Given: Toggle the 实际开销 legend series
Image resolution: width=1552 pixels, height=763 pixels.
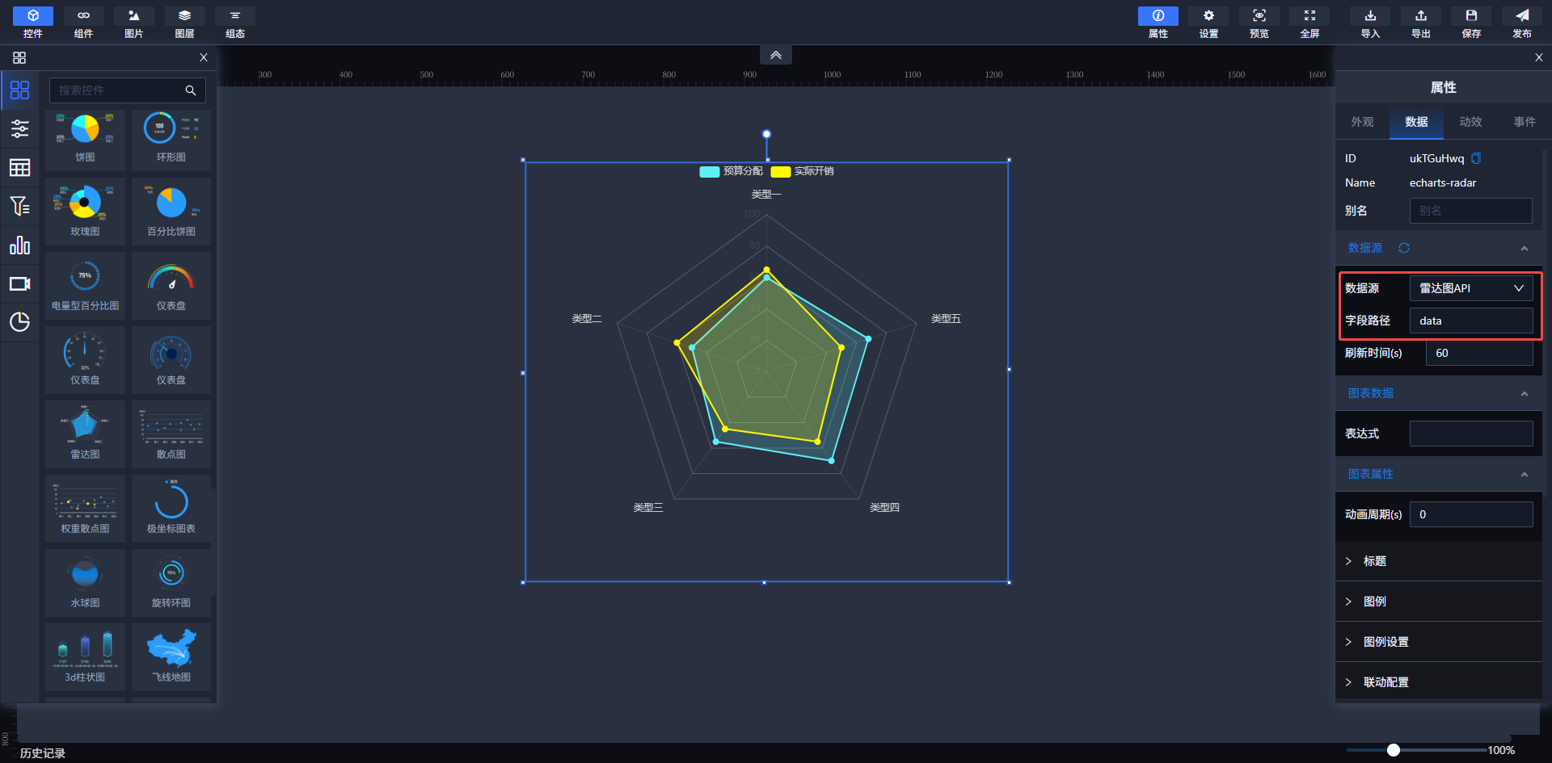Looking at the screenshot, I should 802,171.
